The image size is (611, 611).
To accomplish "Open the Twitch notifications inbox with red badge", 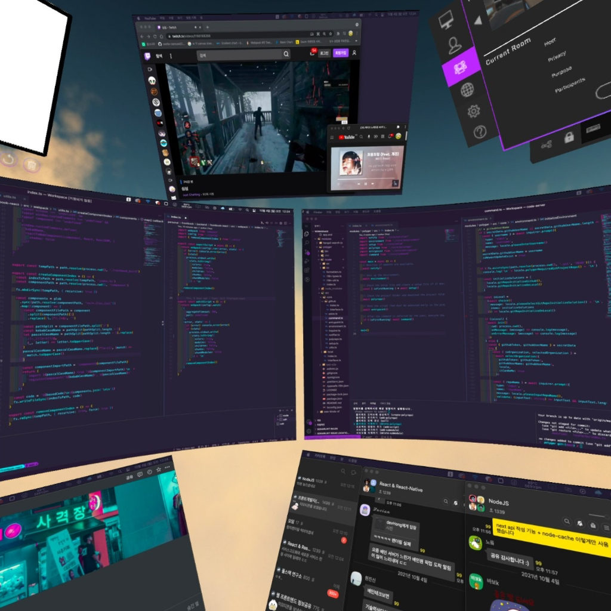I will click(x=313, y=53).
